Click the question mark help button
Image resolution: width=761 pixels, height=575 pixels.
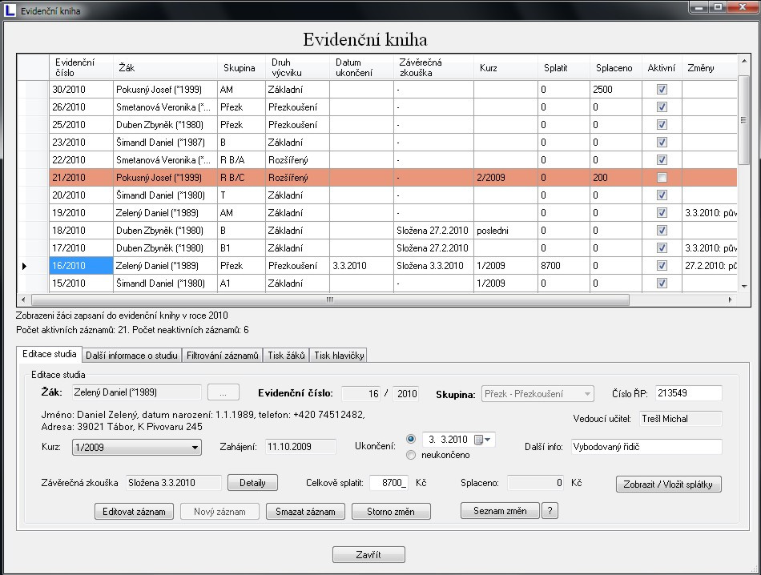[550, 511]
